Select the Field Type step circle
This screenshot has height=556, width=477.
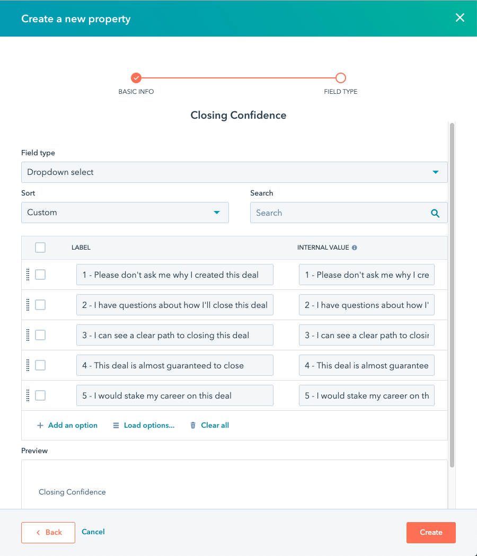341,78
